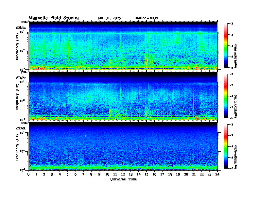Click hour tick label "3" on the time axis
The width and height of the screenshot is (259, 200).
pyautogui.click(x=52, y=175)
